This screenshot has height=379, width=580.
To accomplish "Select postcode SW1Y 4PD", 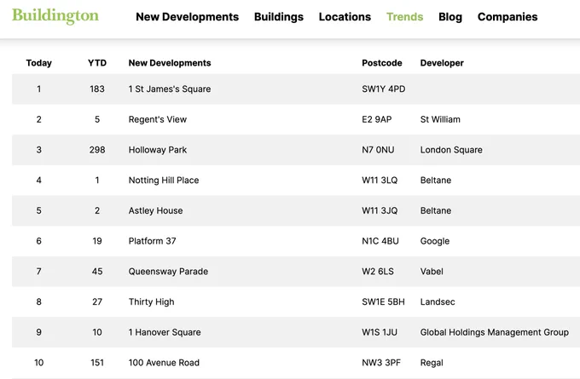I will pyautogui.click(x=384, y=89).
